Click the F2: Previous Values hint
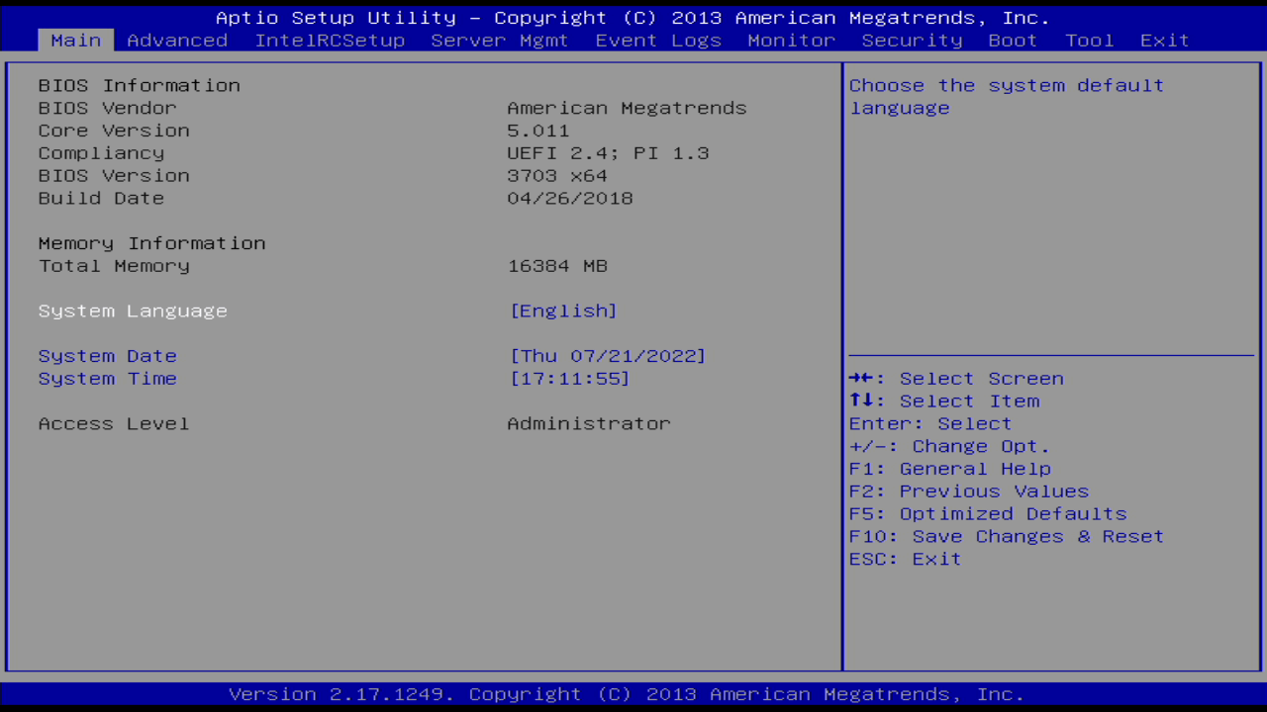The image size is (1267, 712). pos(969,491)
